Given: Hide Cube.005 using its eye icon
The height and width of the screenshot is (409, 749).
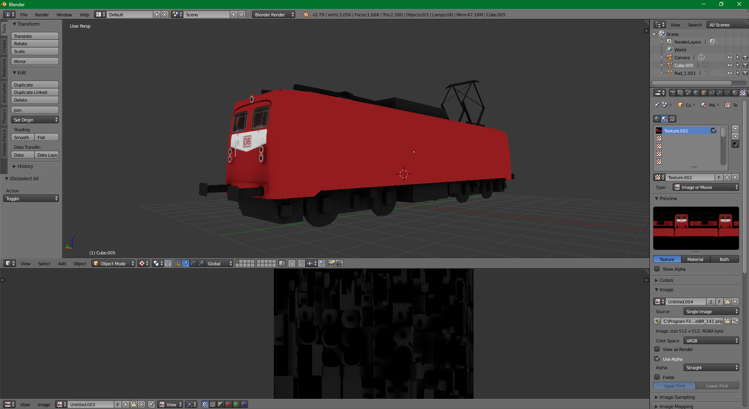Looking at the screenshot, I should [x=729, y=65].
